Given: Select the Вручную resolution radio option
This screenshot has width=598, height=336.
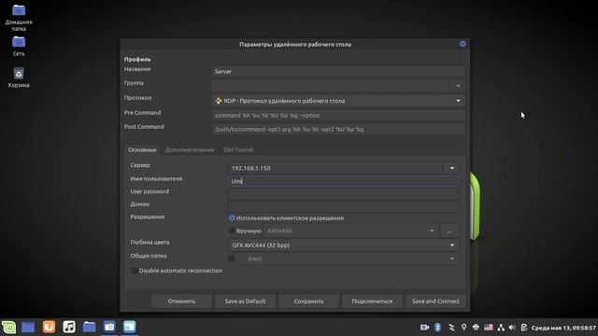Looking at the screenshot, I should [232, 231].
